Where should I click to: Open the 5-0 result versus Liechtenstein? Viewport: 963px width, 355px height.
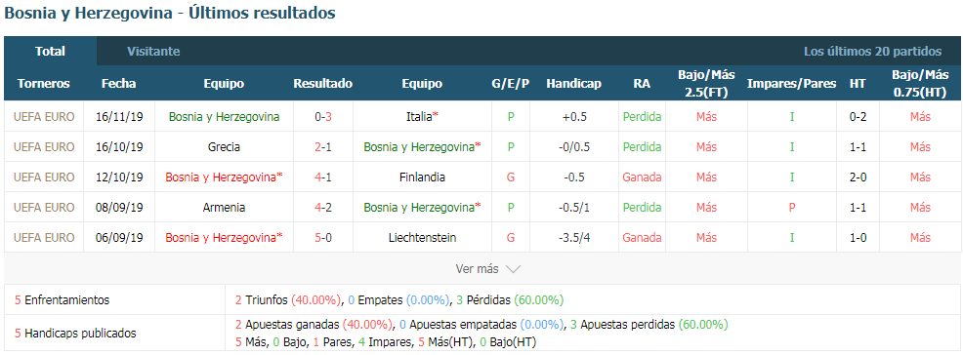[x=323, y=238]
